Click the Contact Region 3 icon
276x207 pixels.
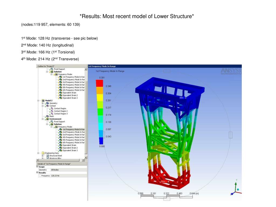(52, 114)
